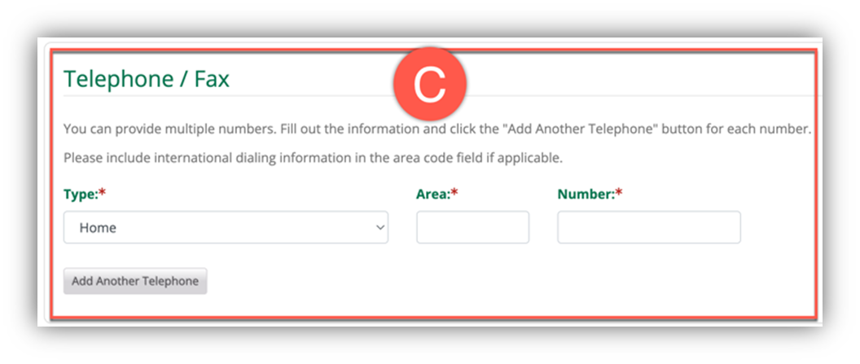The height and width of the screenshot is (364, 860).
Task: Click the Area field label
Action: [x=432, y=195]
